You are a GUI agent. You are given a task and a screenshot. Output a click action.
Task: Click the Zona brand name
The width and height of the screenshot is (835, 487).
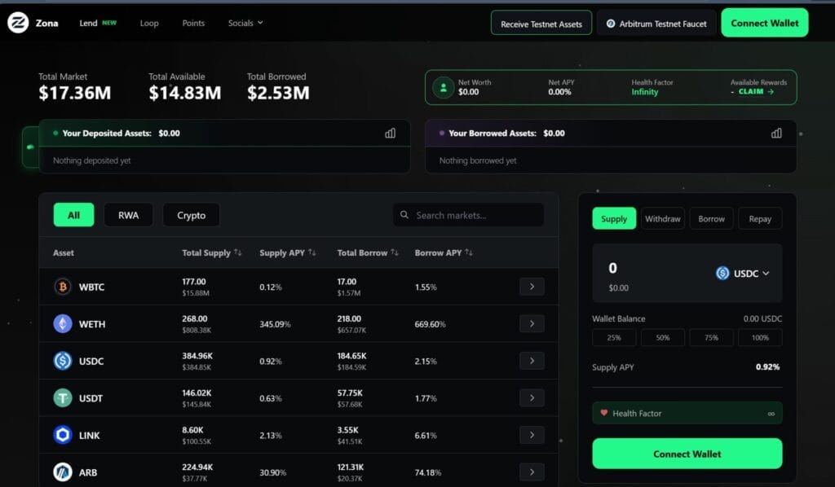point(46,23)
